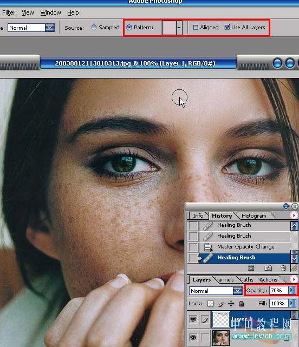Hide the bottom photo layer eye icon
299x347 pixels.
click(193, 337)
